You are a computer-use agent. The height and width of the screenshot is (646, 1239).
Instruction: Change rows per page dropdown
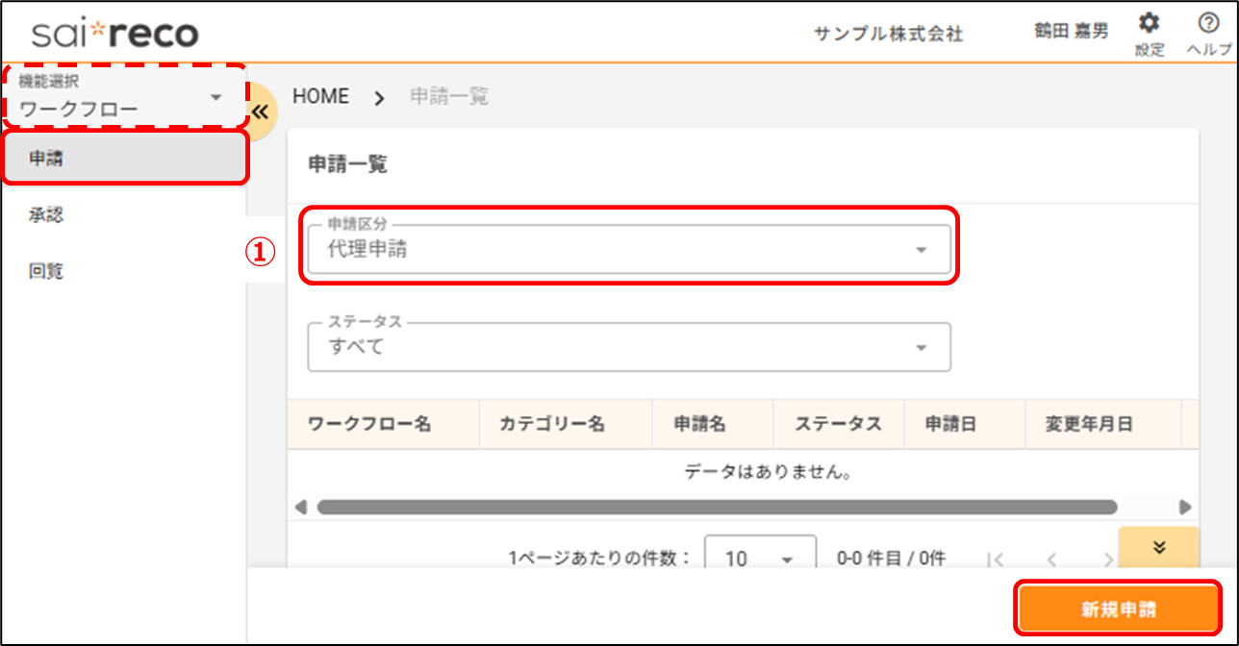click(760, 559)
